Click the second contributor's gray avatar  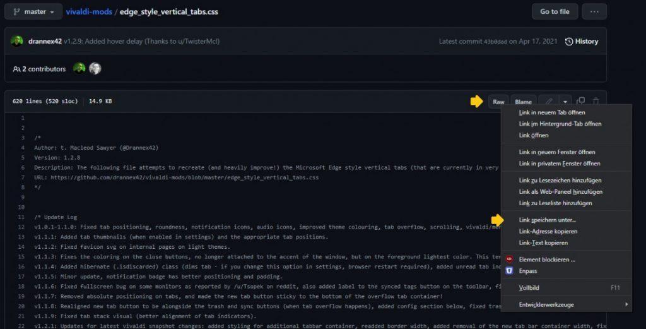pos(95,69)
